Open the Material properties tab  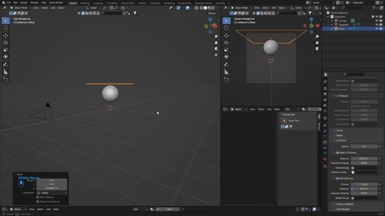click(325, 159)
